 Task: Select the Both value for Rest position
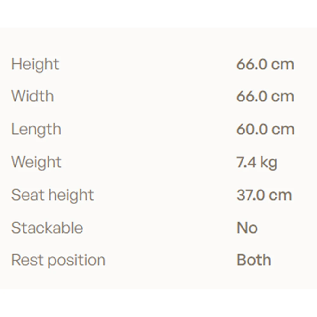(x=254, y=260)
